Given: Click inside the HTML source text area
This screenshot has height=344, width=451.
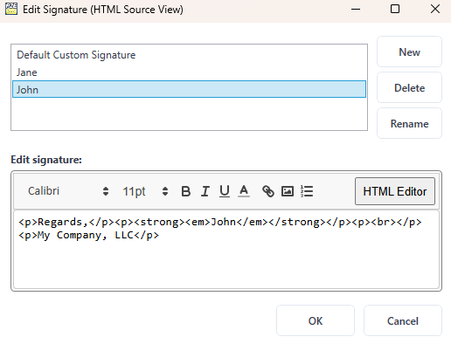Looking at the screenshot, I should [226, 250].
